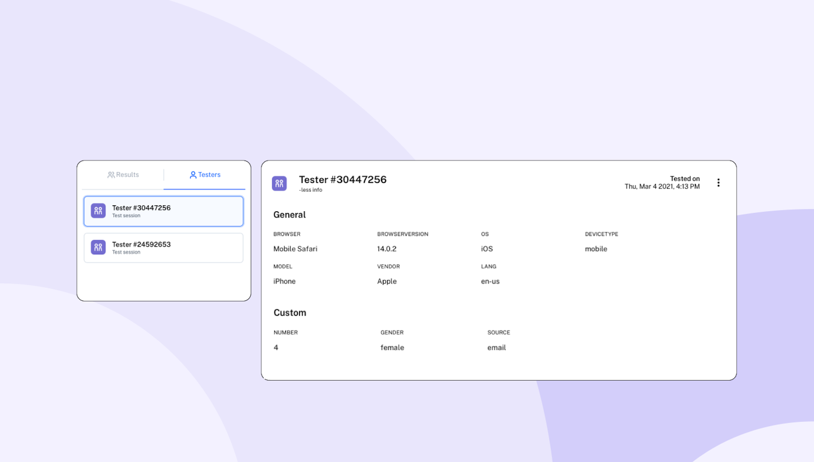Click icon beside Tester #24592653 in list

99,247
